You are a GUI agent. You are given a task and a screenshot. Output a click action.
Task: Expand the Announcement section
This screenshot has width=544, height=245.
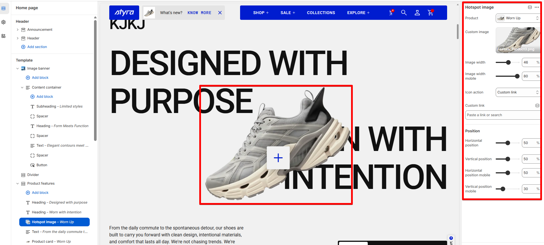pos(18,30)
